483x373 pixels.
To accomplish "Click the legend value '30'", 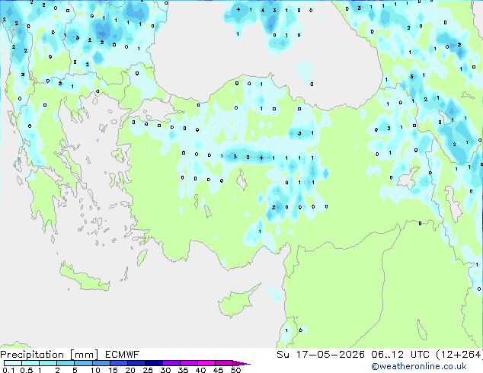I will coord(165,370).
